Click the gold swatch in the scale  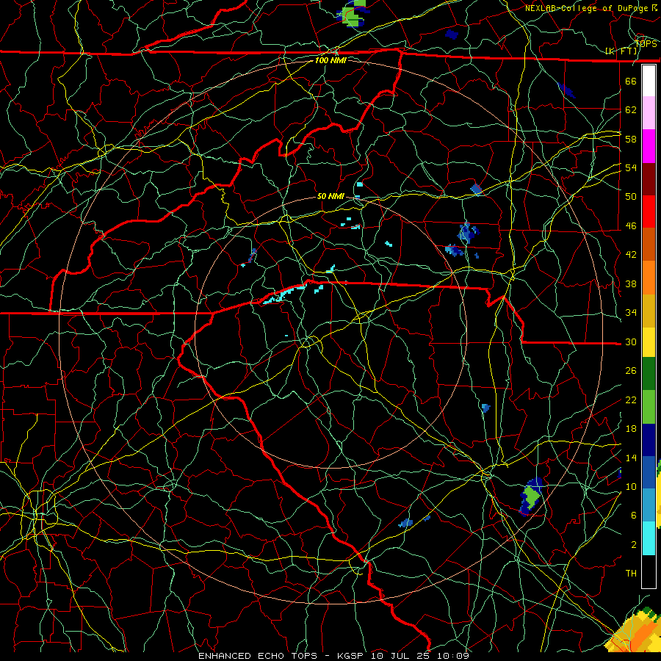649,311
